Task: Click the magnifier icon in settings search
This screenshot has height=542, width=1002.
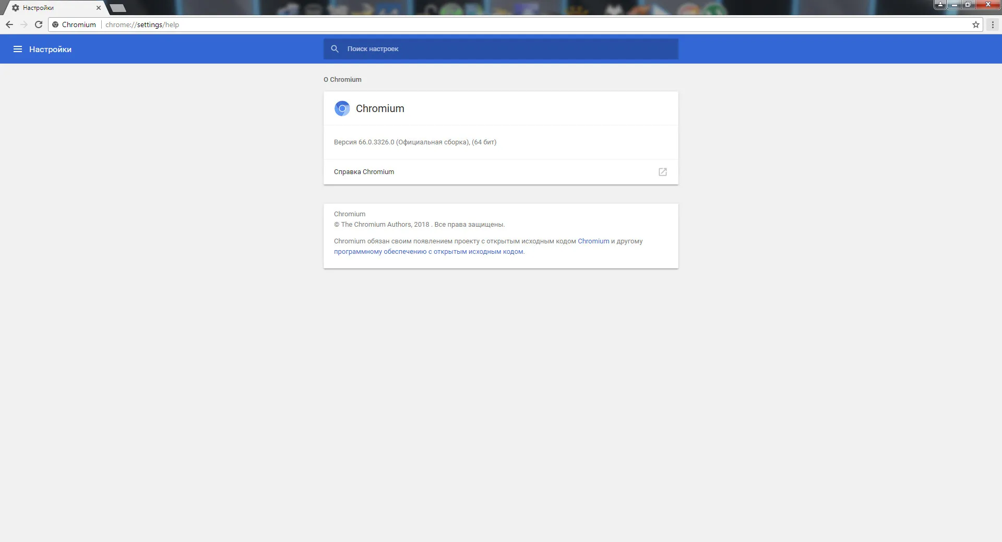Action: click(x=335, y=48)
